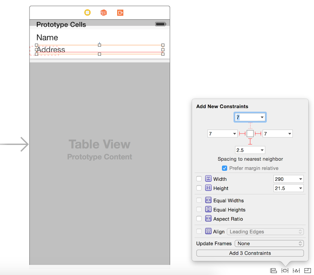Click the Resizing Behavior icon
This screenshot has height=275, width=314.
[x=307, y=270]
